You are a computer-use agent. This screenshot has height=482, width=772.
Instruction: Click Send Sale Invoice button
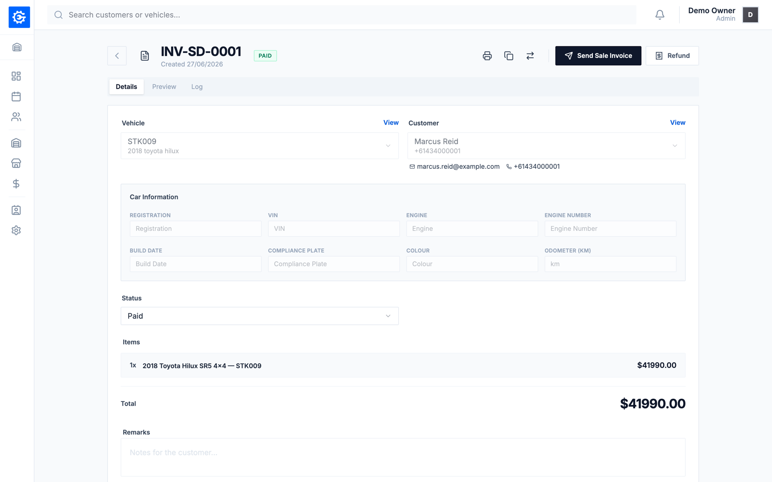click(x=598, y=56)
